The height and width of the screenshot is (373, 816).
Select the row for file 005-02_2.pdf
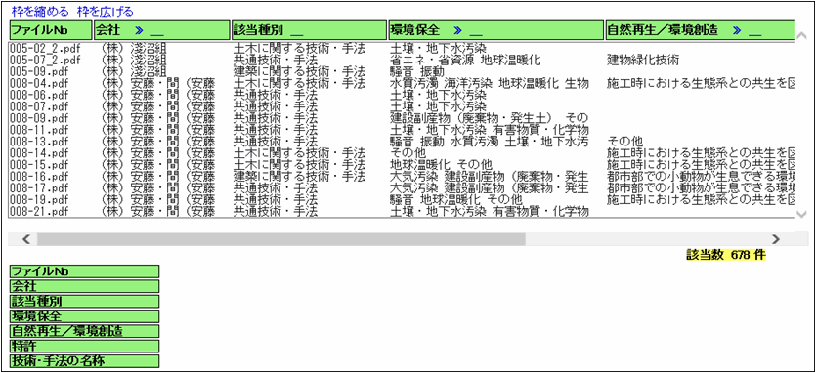pos(402,49)
